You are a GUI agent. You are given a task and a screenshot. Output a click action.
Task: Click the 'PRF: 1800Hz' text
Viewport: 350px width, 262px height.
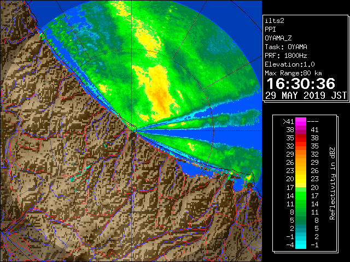tap(286, 56)
